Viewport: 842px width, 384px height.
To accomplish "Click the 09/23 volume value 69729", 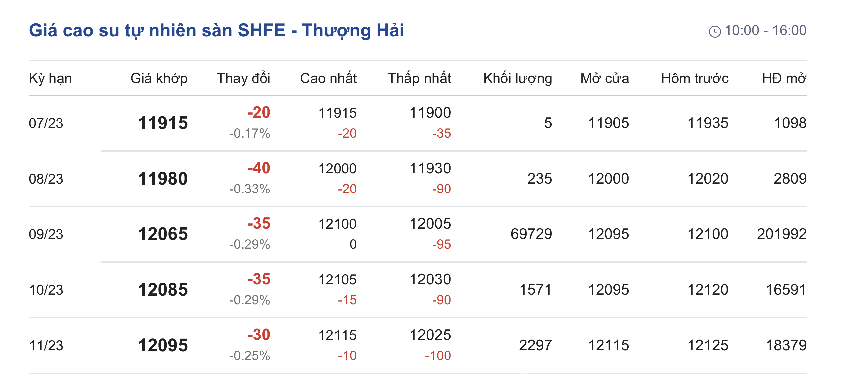I will click(x=531, y=234).
